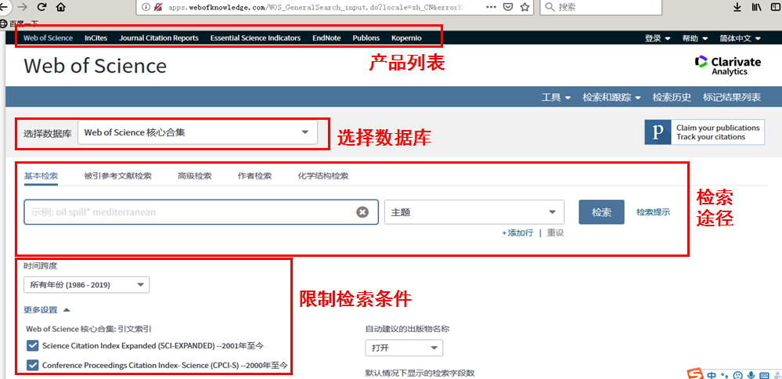782x379 pixels.
Task: Switch to 高级检索 tab
Action: coord(194,176)
